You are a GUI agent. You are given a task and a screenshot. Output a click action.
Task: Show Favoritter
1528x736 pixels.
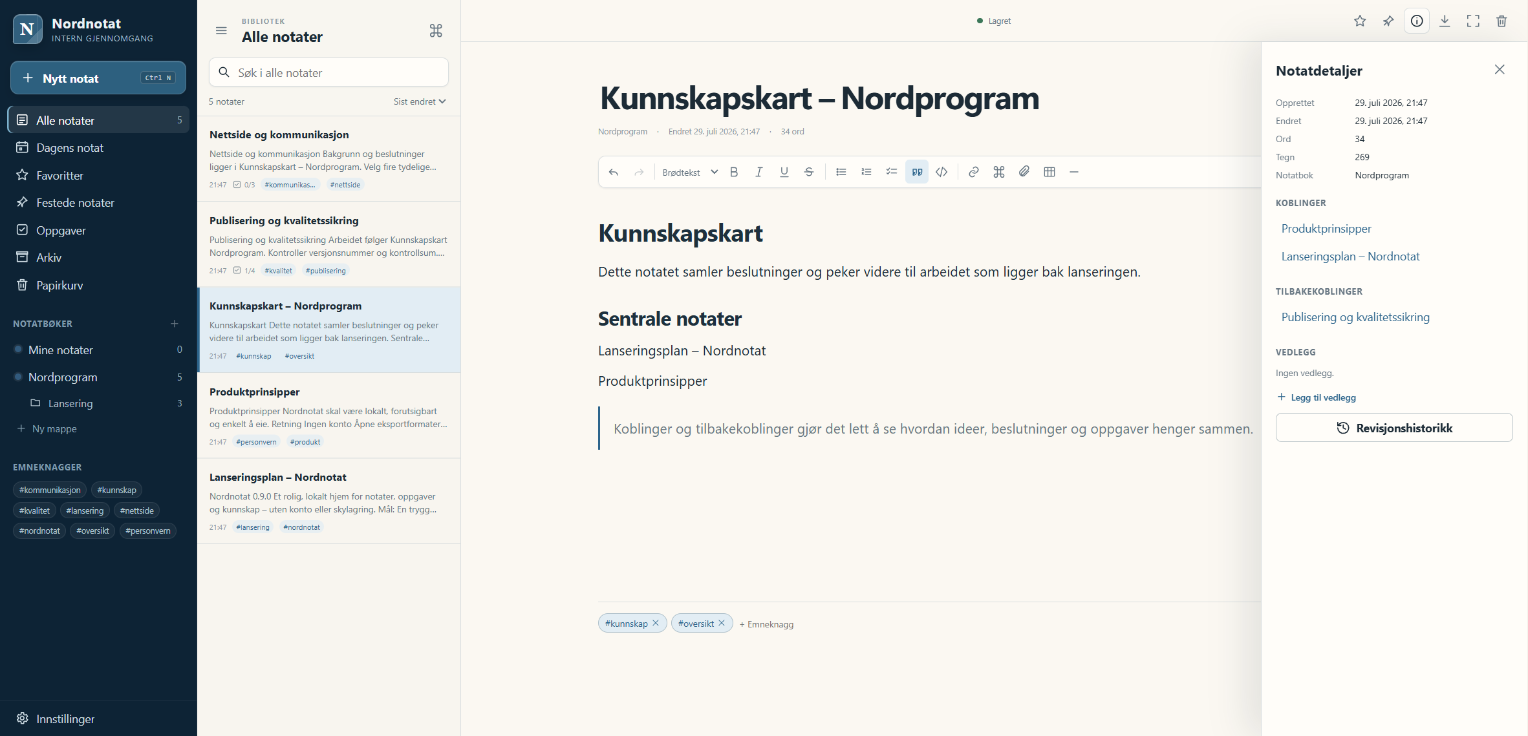[x=98, y=175]
